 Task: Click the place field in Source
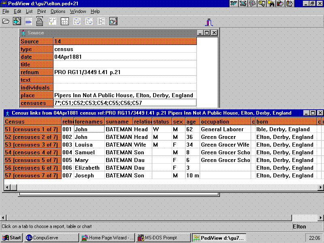(125, 95)
